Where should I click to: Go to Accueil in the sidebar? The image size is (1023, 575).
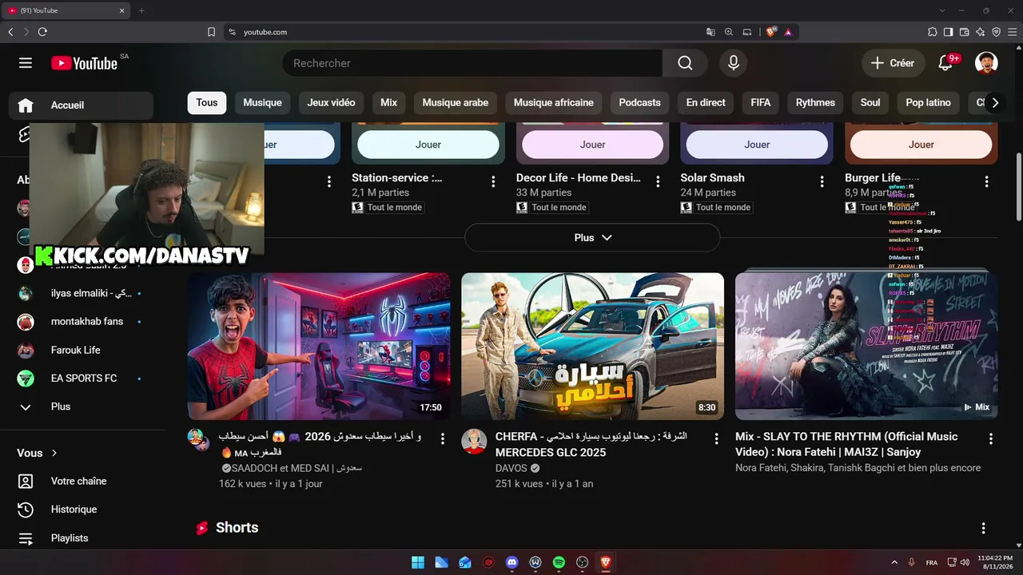tap(81, 105)
